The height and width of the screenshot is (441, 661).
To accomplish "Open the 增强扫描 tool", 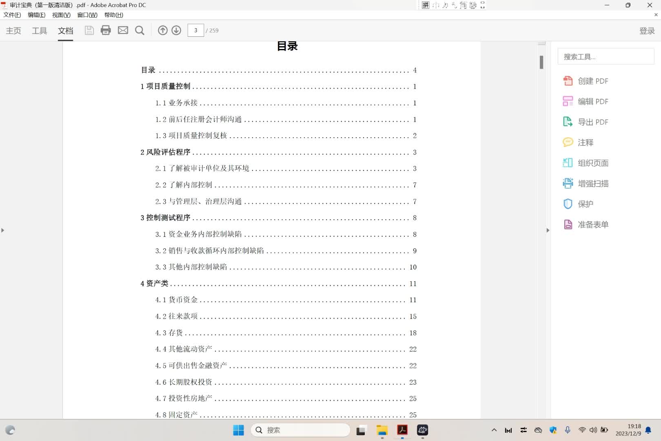I will [x=586, y=183].
